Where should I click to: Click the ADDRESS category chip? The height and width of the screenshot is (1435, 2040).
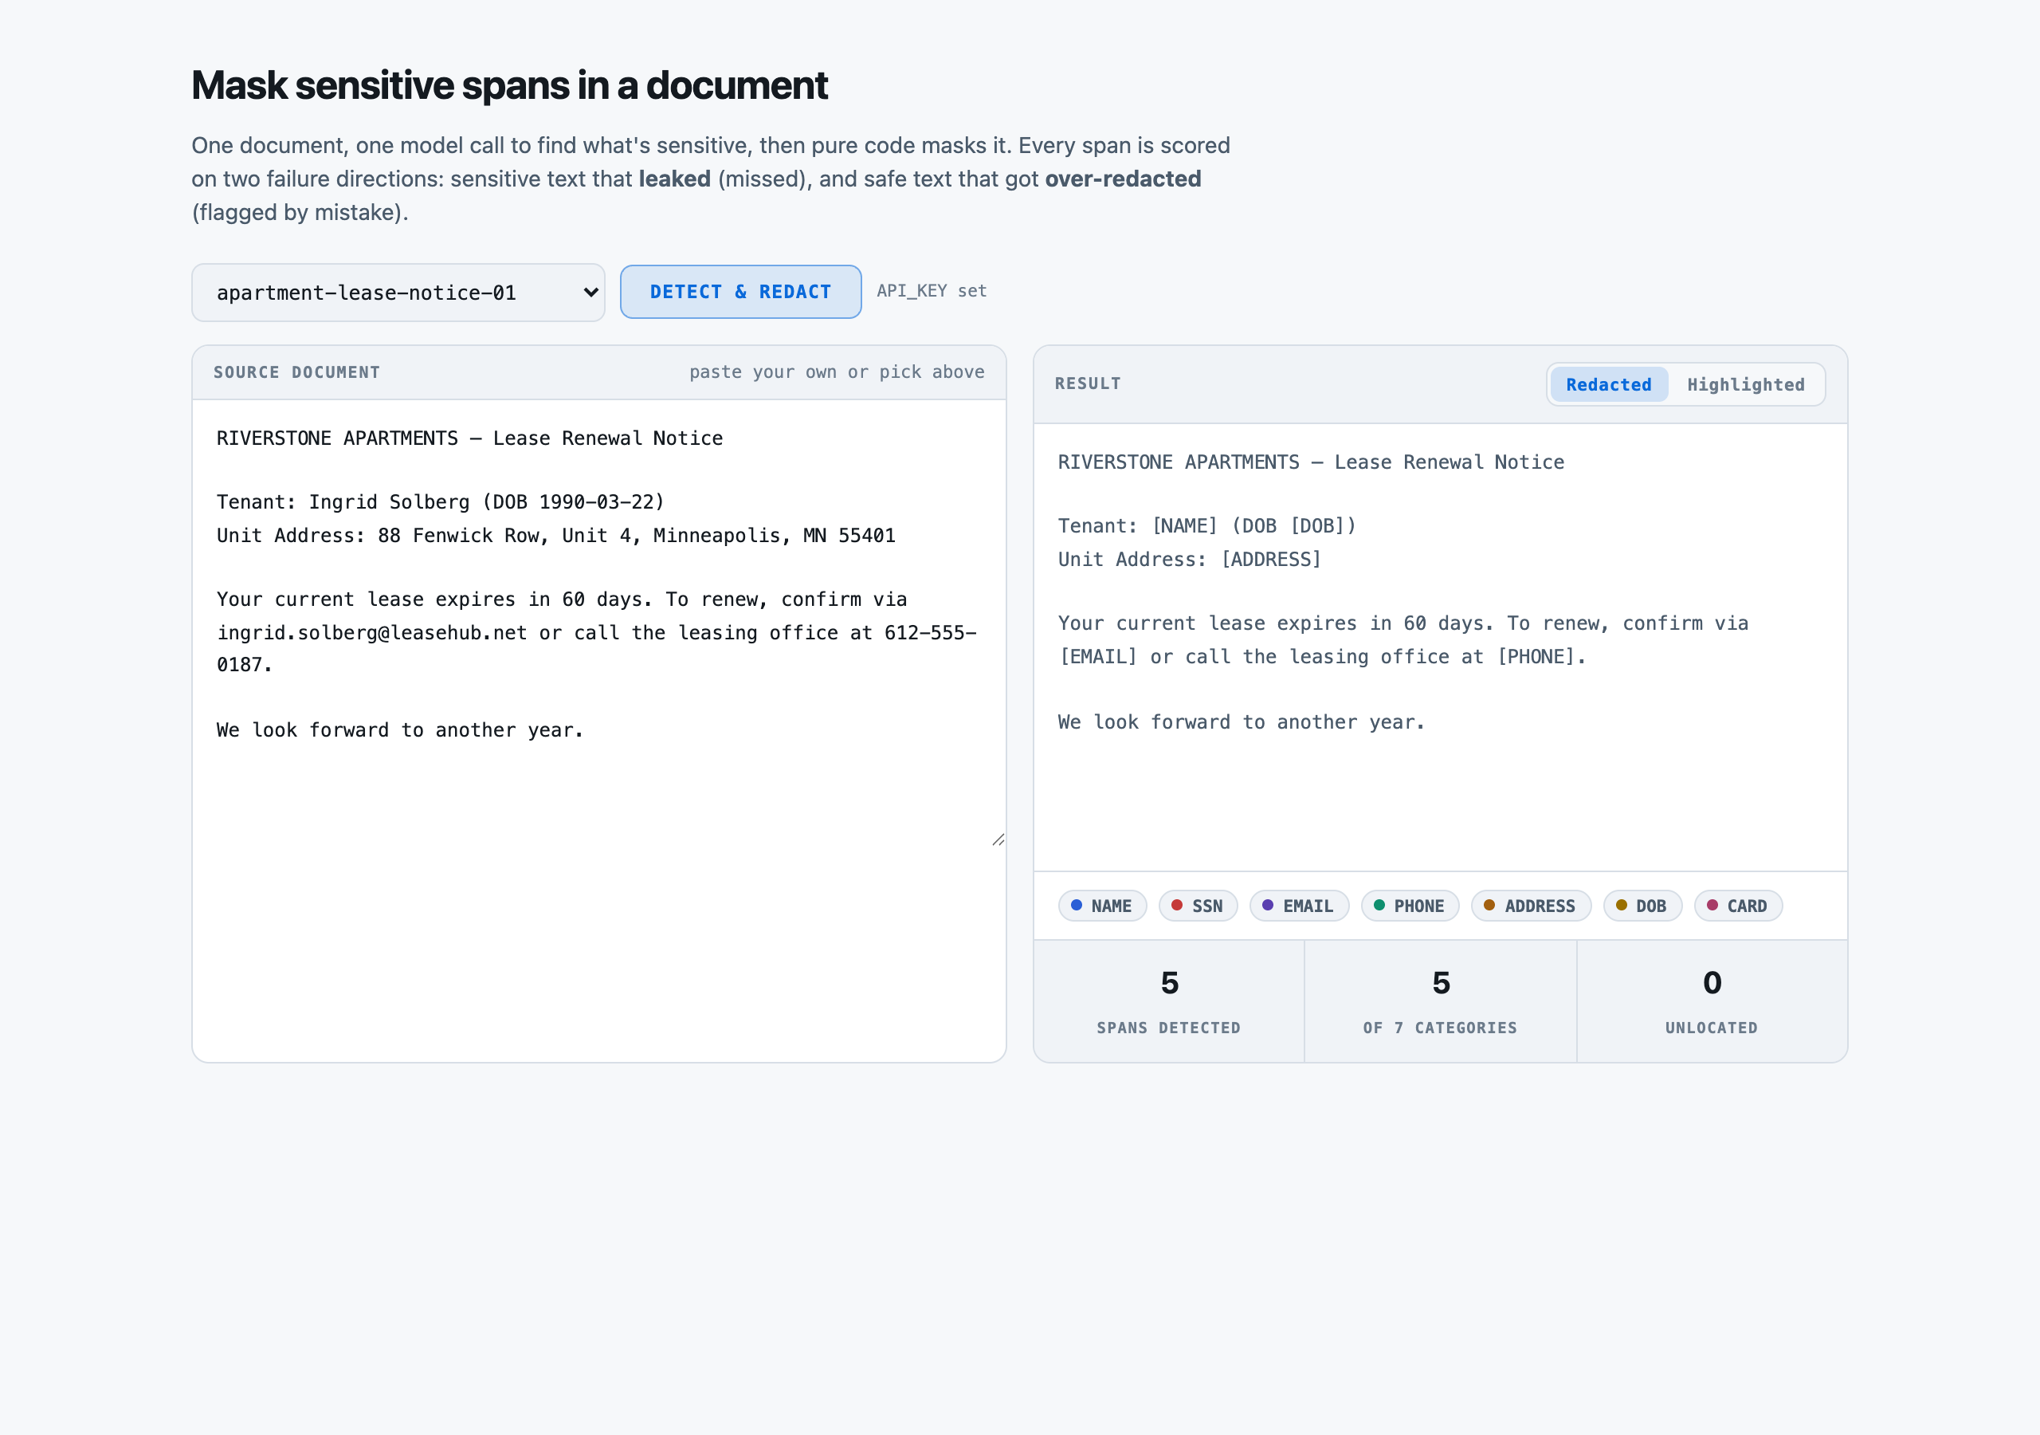click(x=1531, y=906)
